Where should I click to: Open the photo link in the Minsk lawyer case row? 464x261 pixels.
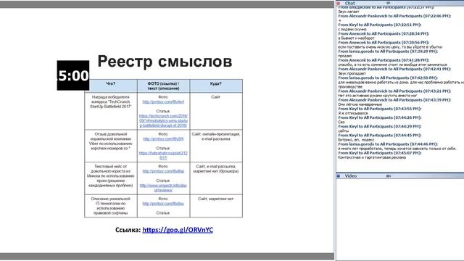point(163,171)
